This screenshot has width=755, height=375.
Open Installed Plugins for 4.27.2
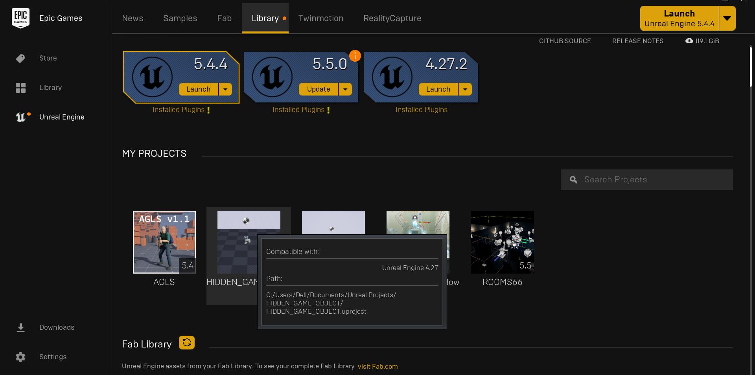tap(422, 110)
